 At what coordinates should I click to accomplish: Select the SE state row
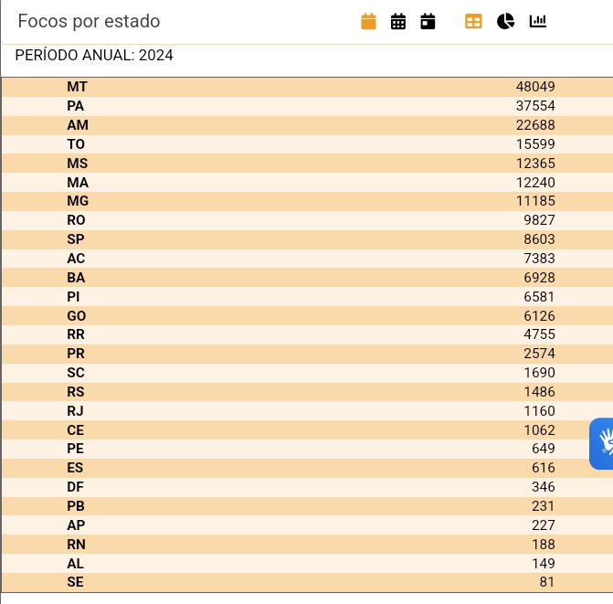(x=307, y=582)
